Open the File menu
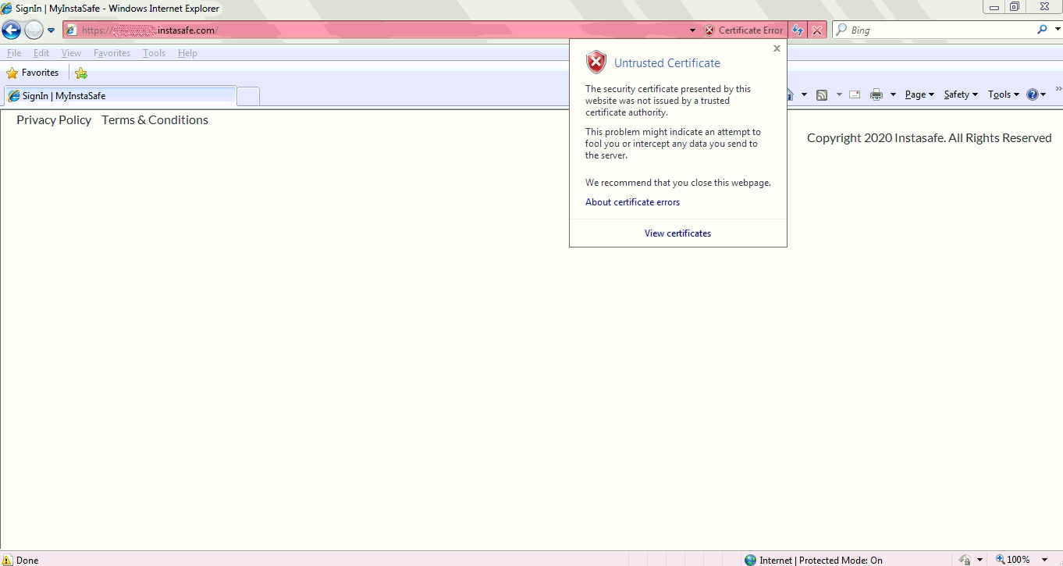Viewport: 1063px width, 566px height. [x=13, y=53]
